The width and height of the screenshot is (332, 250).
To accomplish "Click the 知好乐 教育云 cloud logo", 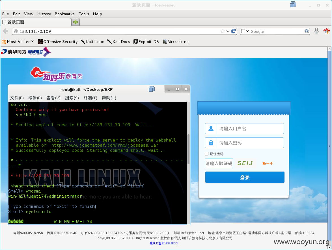I will coord(56,74).
